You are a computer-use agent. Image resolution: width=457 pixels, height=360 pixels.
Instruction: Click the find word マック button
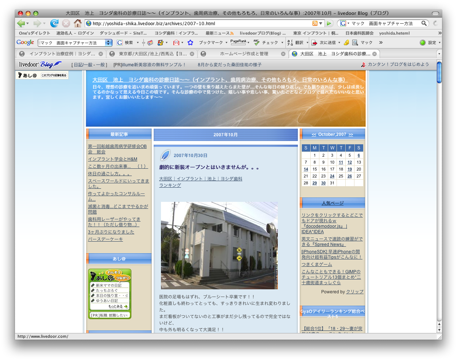[362, 43]
